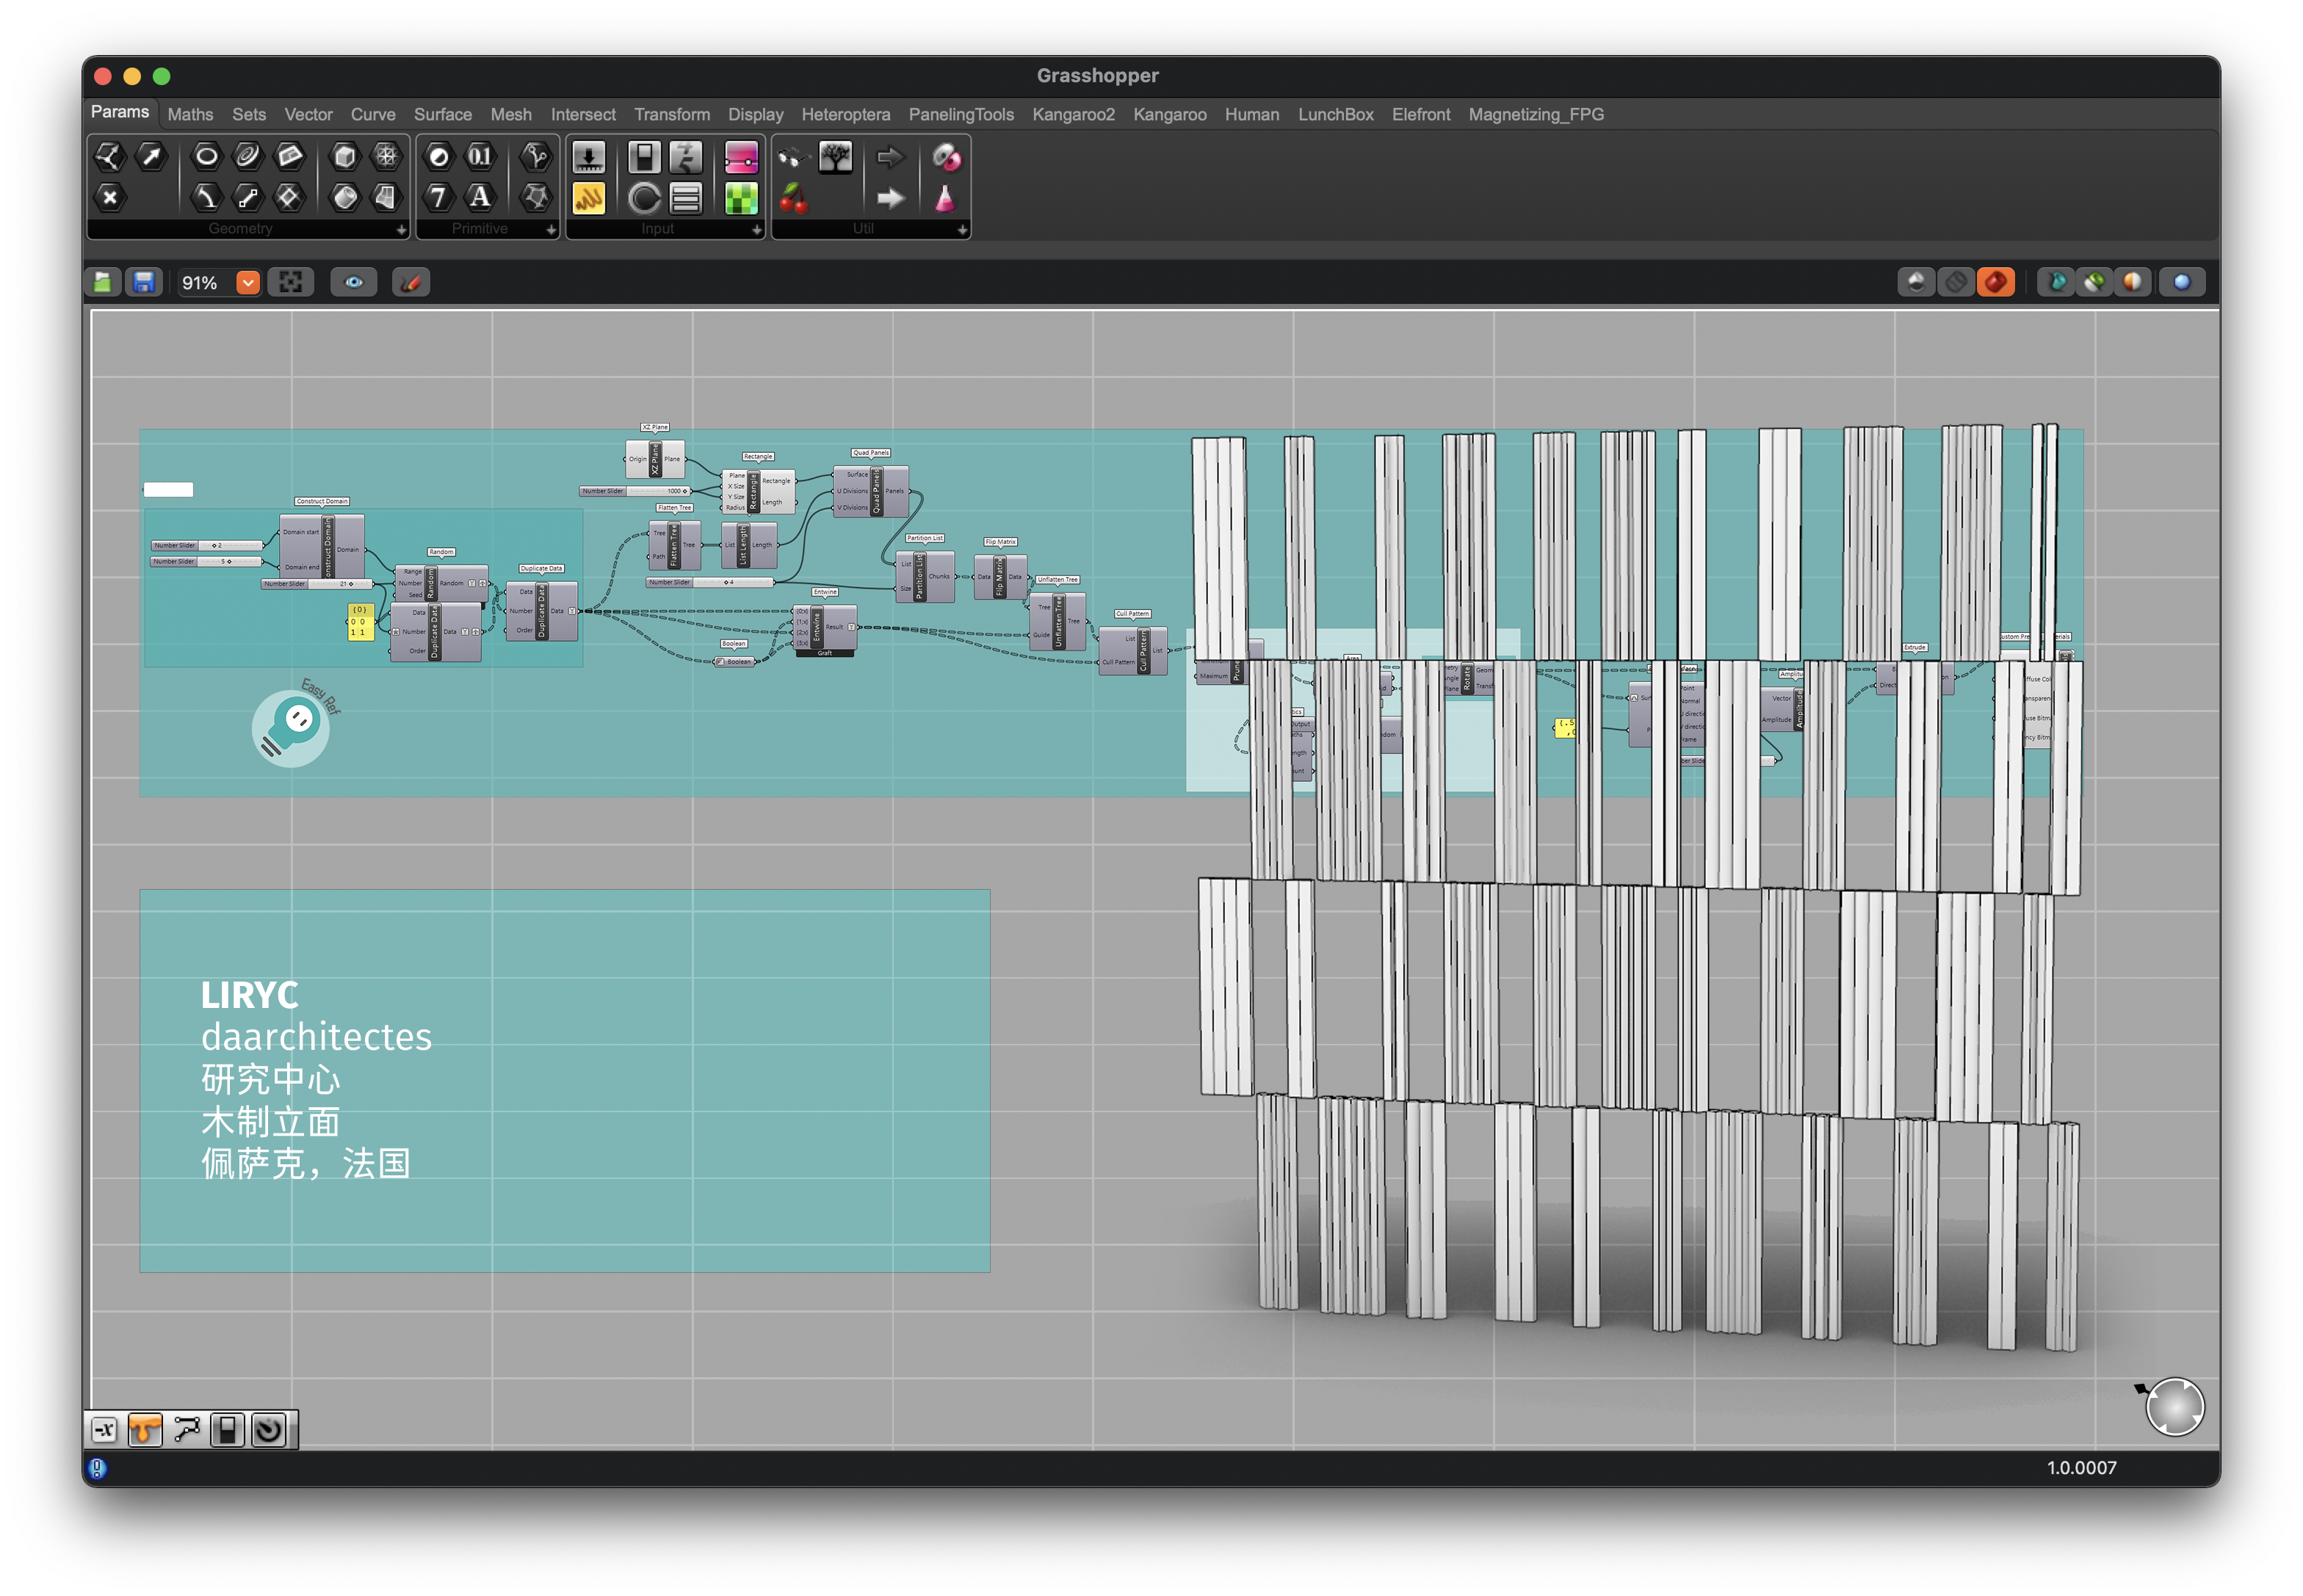2303x1596 pixels.
Task: Pick the Cherry Picker util icon
Action: (x=792, y=198)
